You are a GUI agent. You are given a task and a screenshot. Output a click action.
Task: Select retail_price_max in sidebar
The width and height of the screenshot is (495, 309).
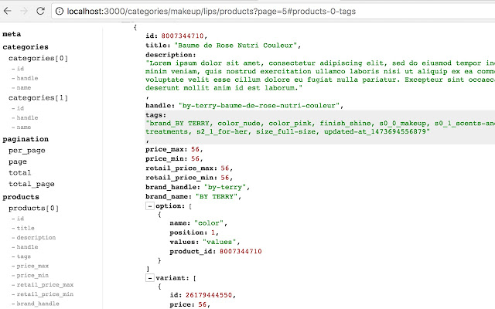click(x=45, y=285)
